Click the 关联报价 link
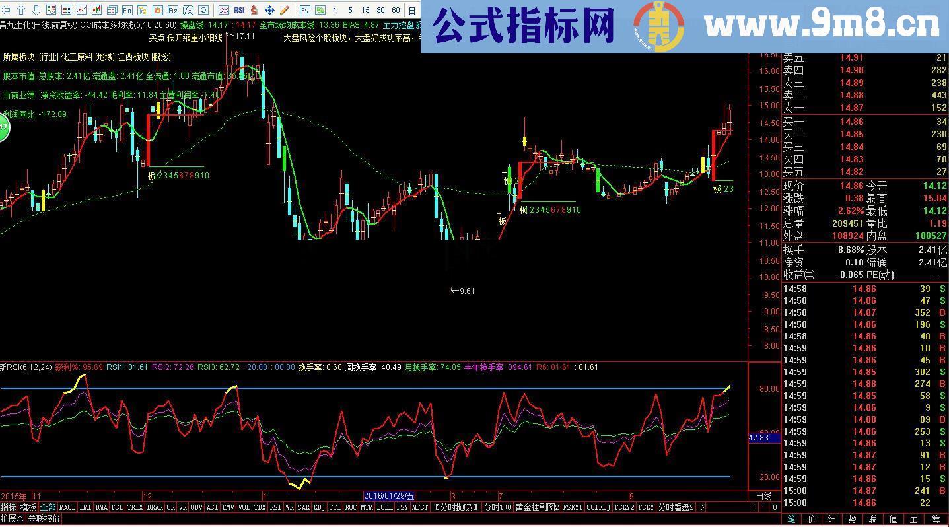This screenshot has height=527, width=949. 44,519
